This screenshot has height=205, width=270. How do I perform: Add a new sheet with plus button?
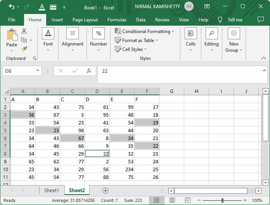106,191
